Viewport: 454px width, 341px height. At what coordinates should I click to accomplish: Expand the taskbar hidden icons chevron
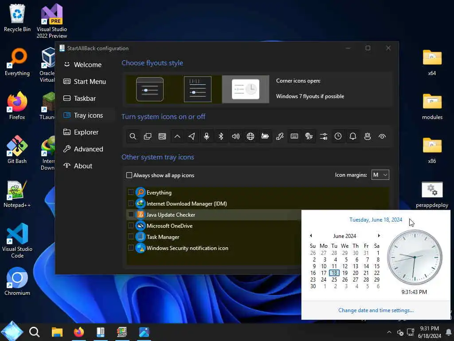tap(389, 332)
